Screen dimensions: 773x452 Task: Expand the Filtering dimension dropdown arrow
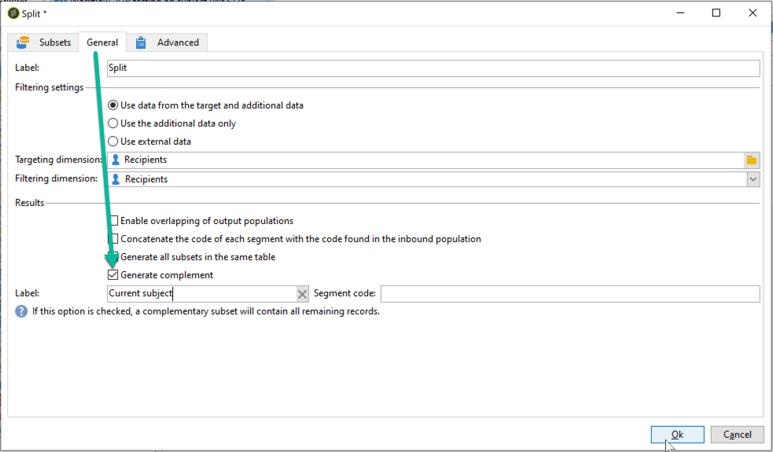click(x=753, y=179)
